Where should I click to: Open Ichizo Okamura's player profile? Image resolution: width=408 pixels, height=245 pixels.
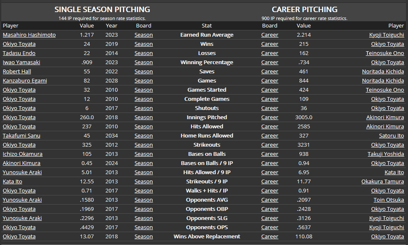(x=23, y=154)
